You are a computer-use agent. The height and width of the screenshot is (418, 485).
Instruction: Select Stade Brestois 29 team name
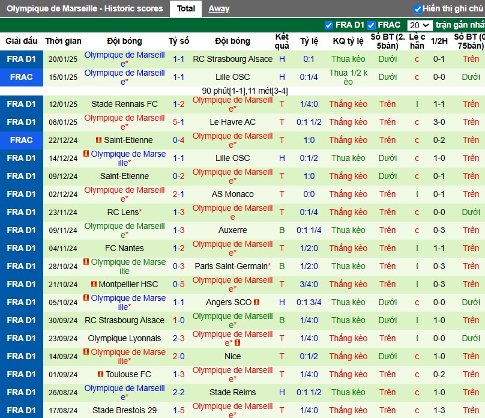click(124, 410)
